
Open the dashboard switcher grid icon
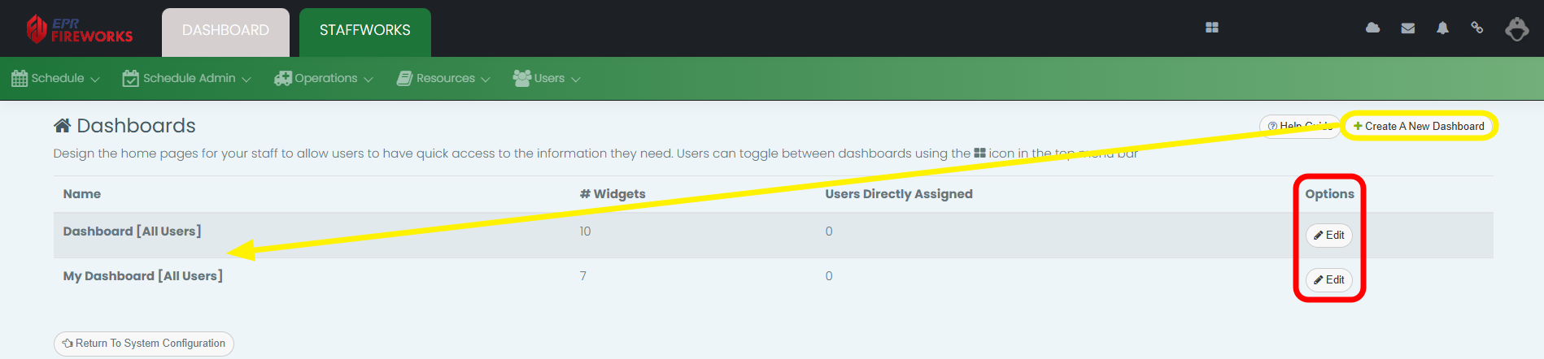1211,28
